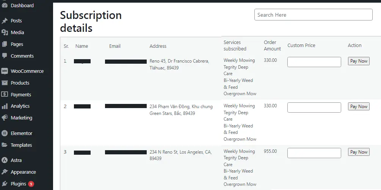Click the Comments speech bubble icon

(5, 56)
